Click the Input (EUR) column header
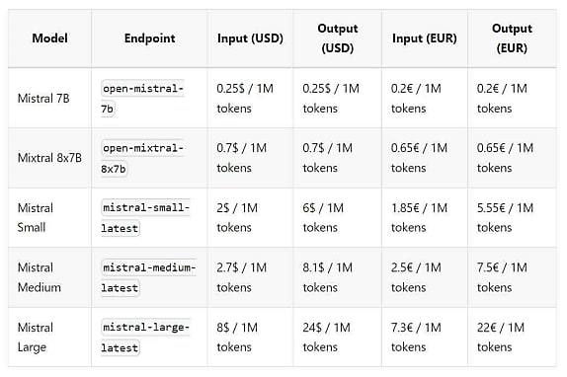The image size is (567, 377). [425, 38]
